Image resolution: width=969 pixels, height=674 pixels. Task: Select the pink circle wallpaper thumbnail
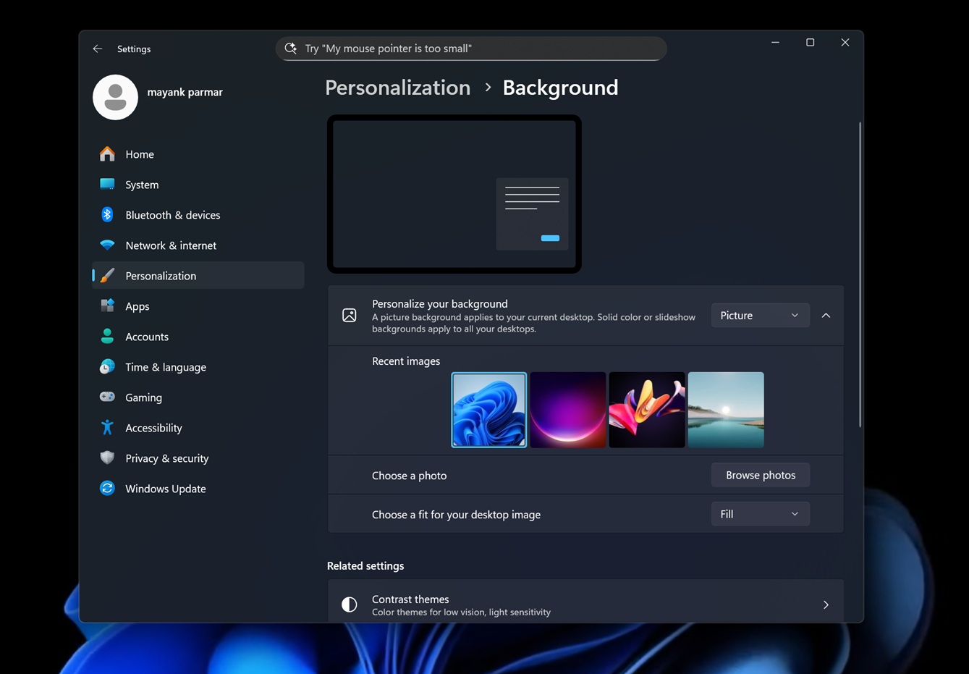coord(568,410)
